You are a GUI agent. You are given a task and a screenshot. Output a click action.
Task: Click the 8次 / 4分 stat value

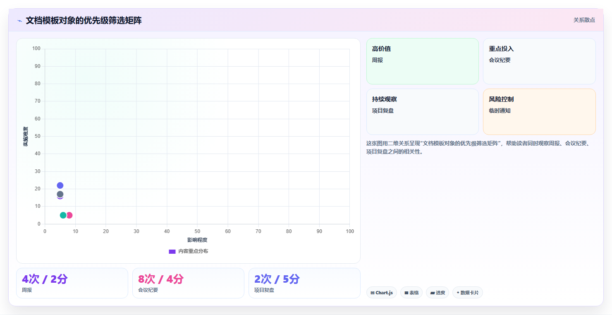161,279
